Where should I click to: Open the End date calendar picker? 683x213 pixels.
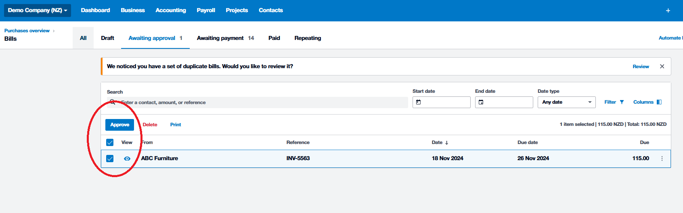coord(481,102)
